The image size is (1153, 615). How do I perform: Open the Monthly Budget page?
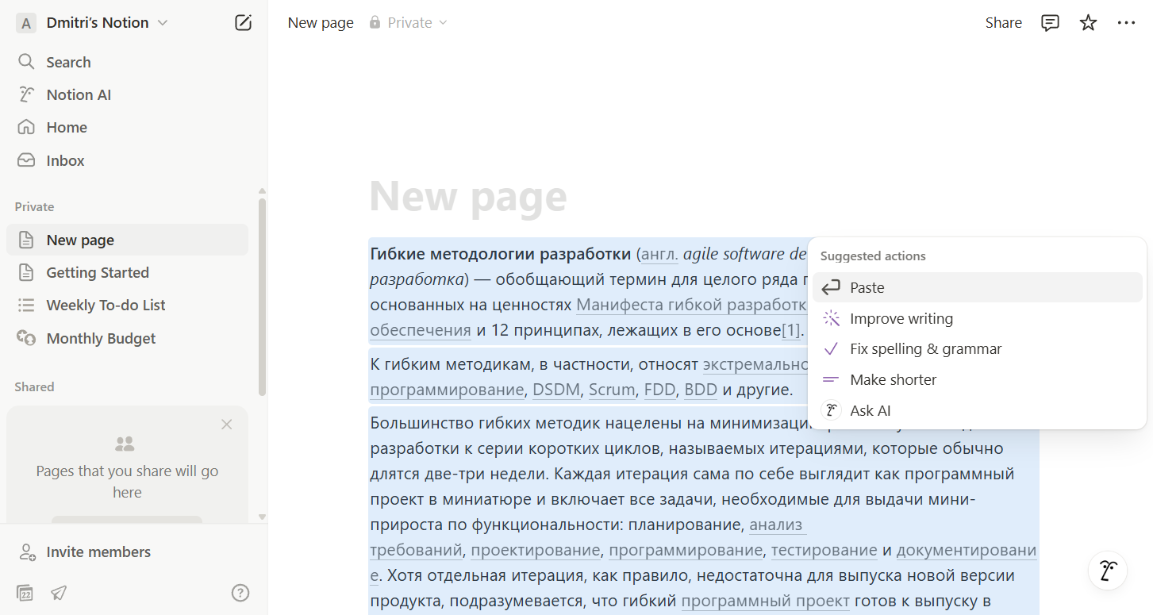[101, 339]
